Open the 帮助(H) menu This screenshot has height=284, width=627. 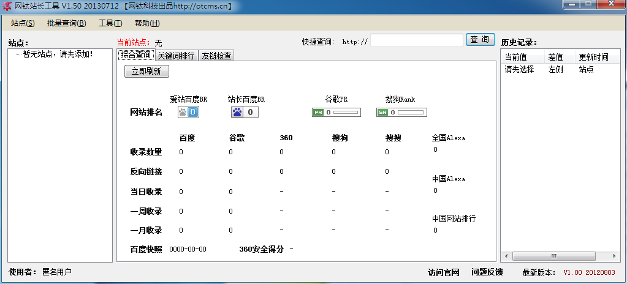tap(147, 23)
